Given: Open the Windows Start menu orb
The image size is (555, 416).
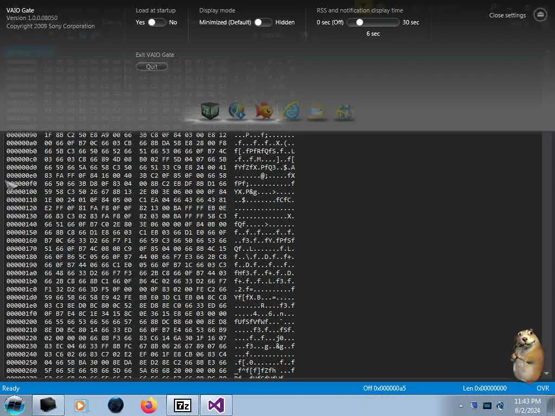Looking at the screenshot, I should click(x=15, y=405).
